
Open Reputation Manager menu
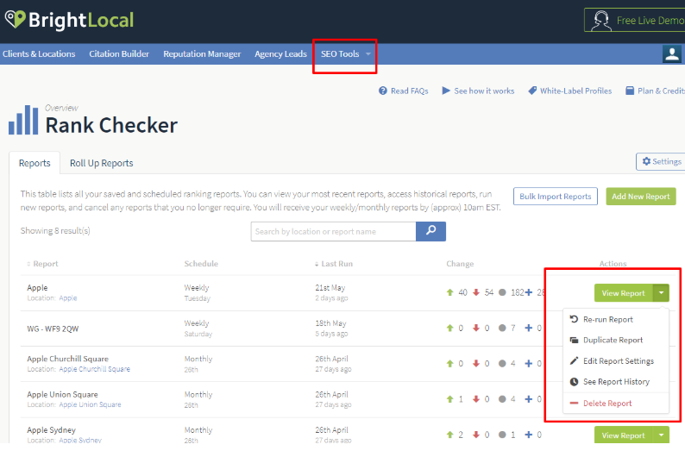pos(202,53)
